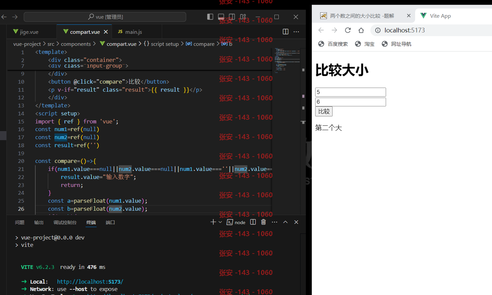This screenshot has height=295, width=492.
Task: Switch to the 两个数之间的大小比较 browser tab
Action: (362, 16)
